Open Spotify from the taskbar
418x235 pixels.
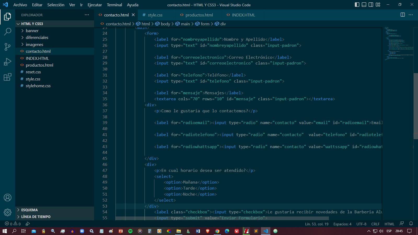pyautogui.click(x=130, y=231)
